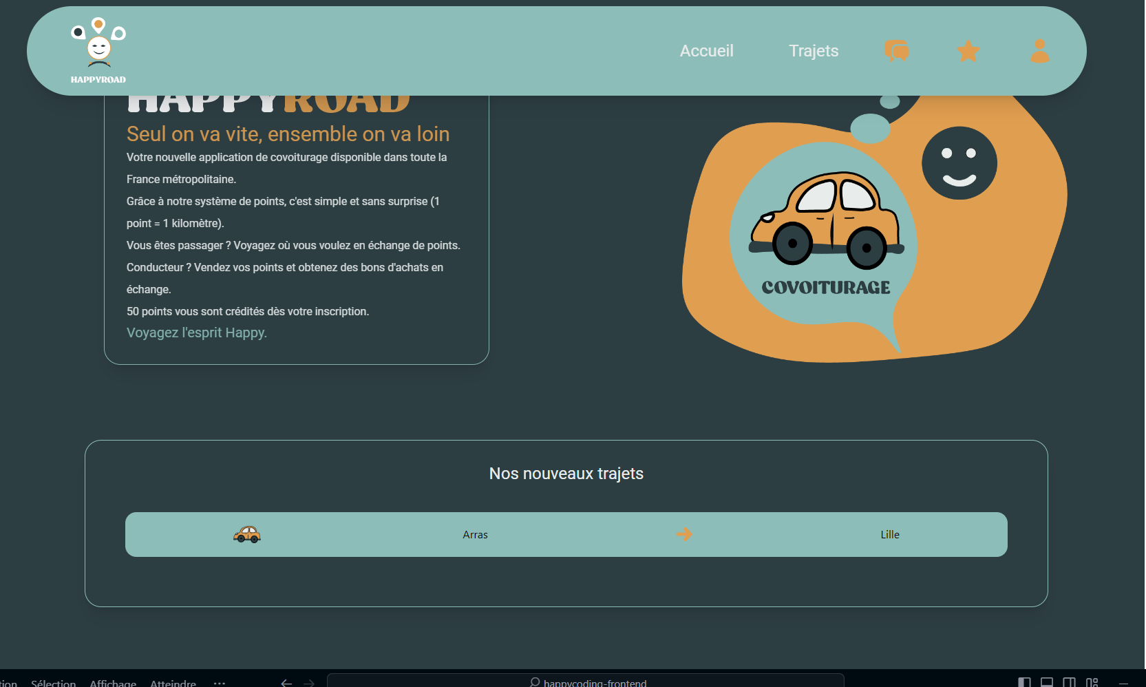Click the orange arrow between Arras and Lille
Viewport: 1146px width, 687px height.
[x=684, y=534]
